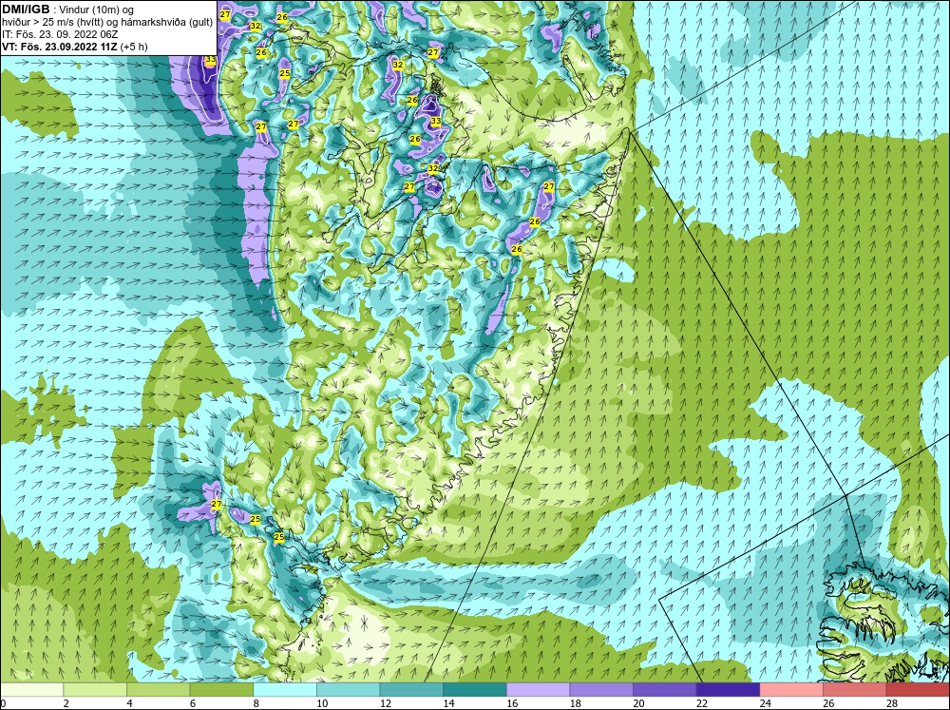
Task: Select the 26–28 m/s salmon legend band
Action: [855, 690]
